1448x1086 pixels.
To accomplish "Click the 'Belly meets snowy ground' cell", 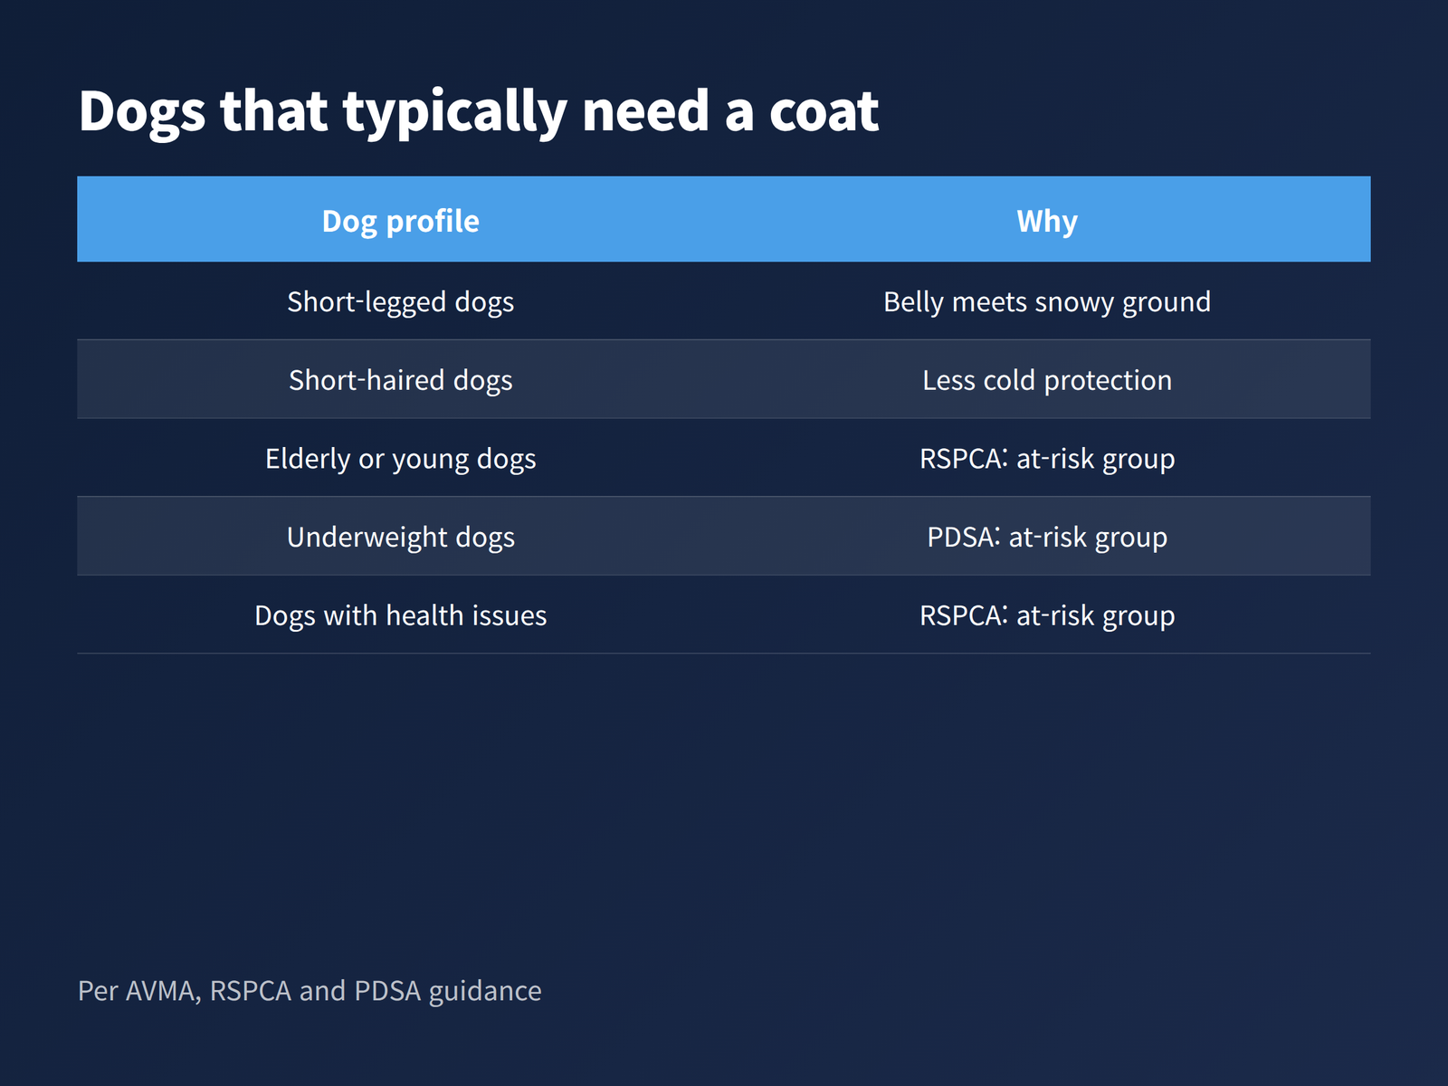I will click(x=1047, y=301).
